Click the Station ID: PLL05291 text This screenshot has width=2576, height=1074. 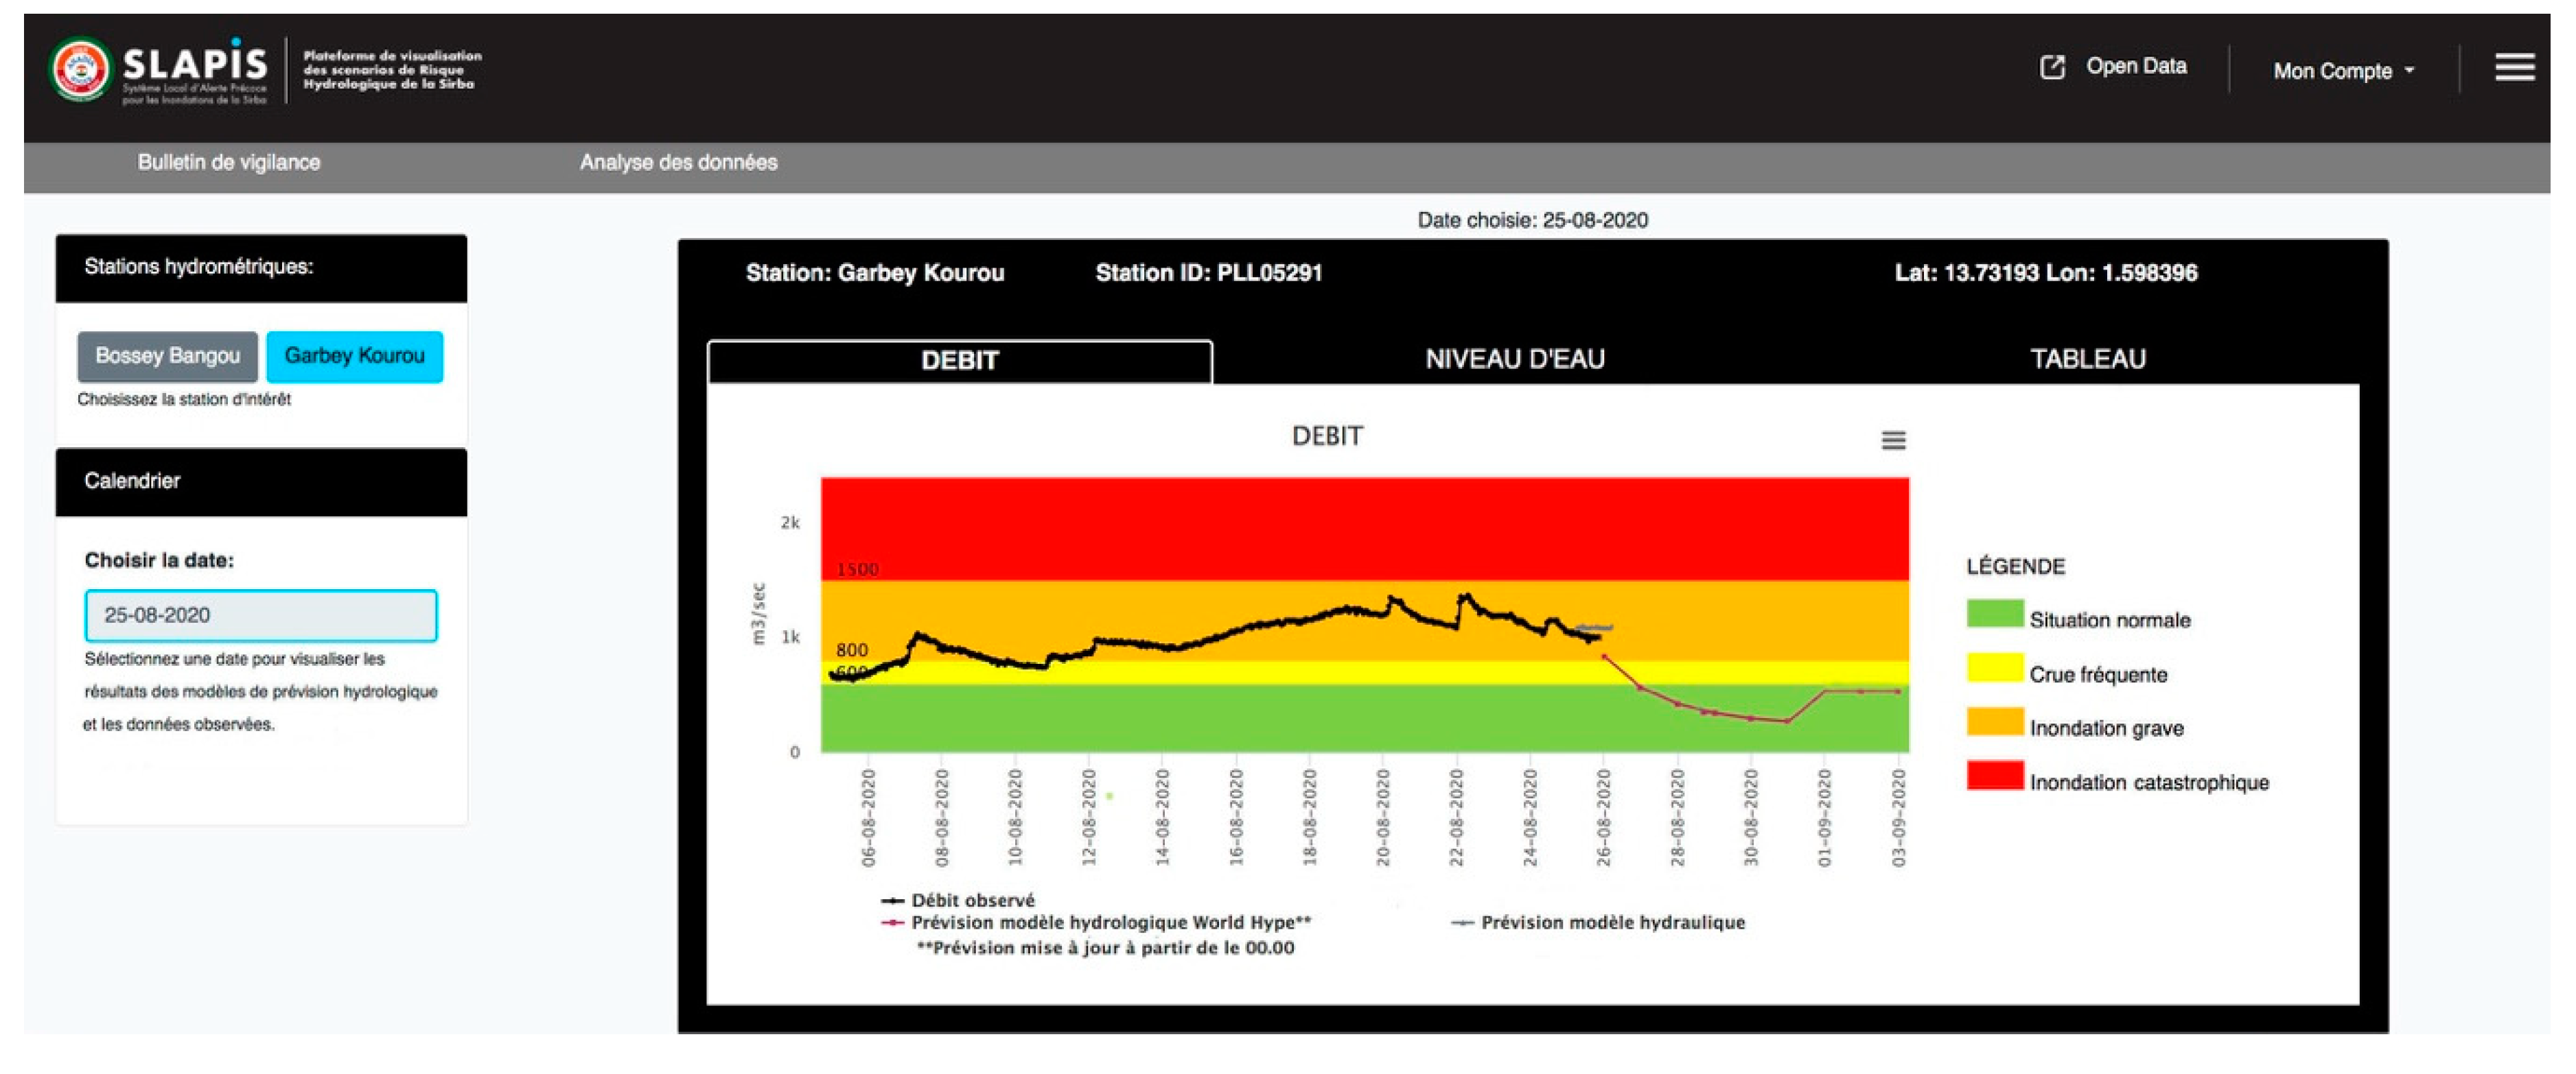1209,273
